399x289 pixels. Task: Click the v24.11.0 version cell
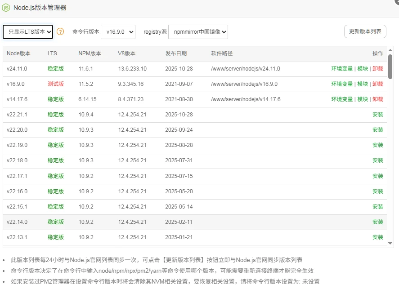[x=17, y=69]
